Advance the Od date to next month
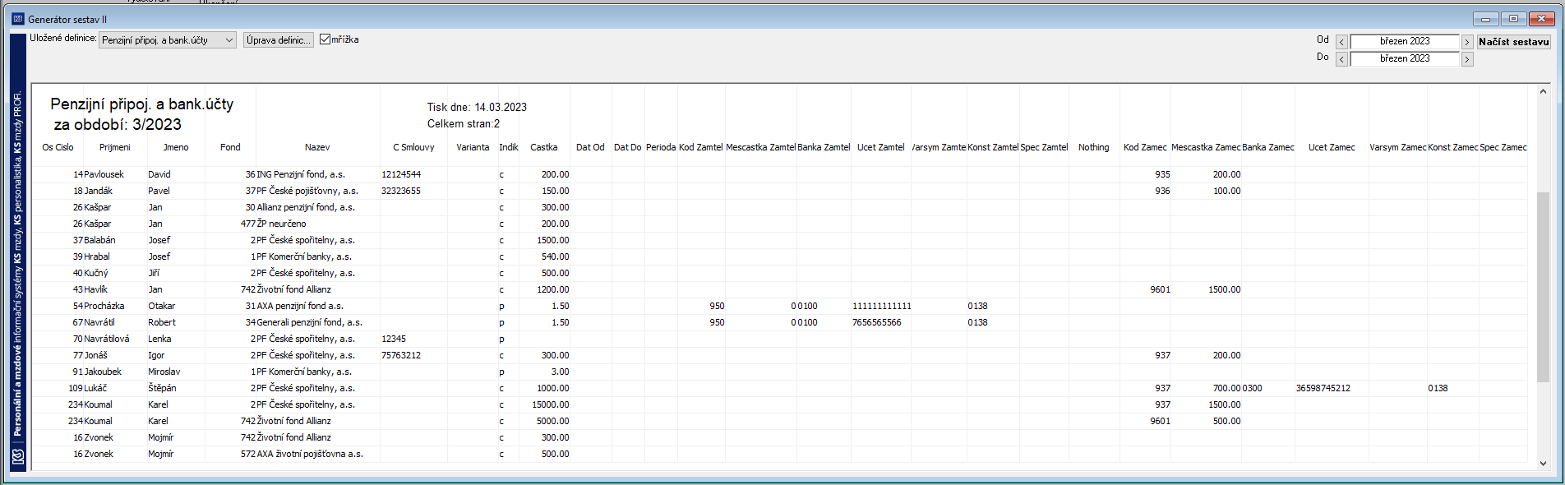The image size is (1565, 485). point(1467,42)
